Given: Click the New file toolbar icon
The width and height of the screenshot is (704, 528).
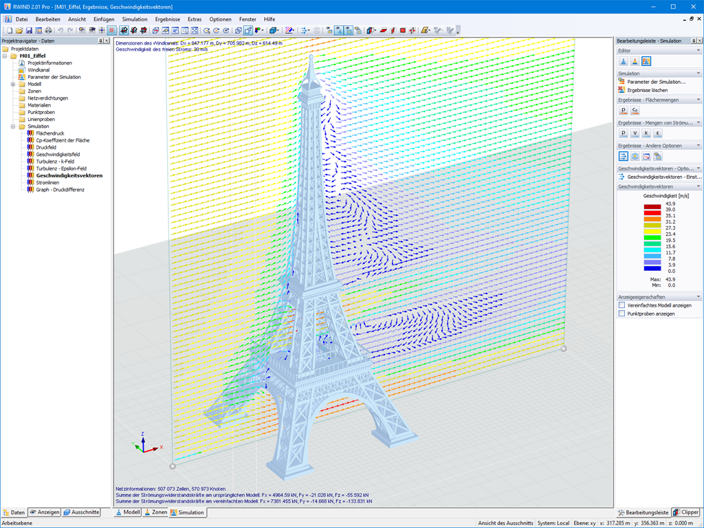Looking at the screenshot, I should coord(10,30).
